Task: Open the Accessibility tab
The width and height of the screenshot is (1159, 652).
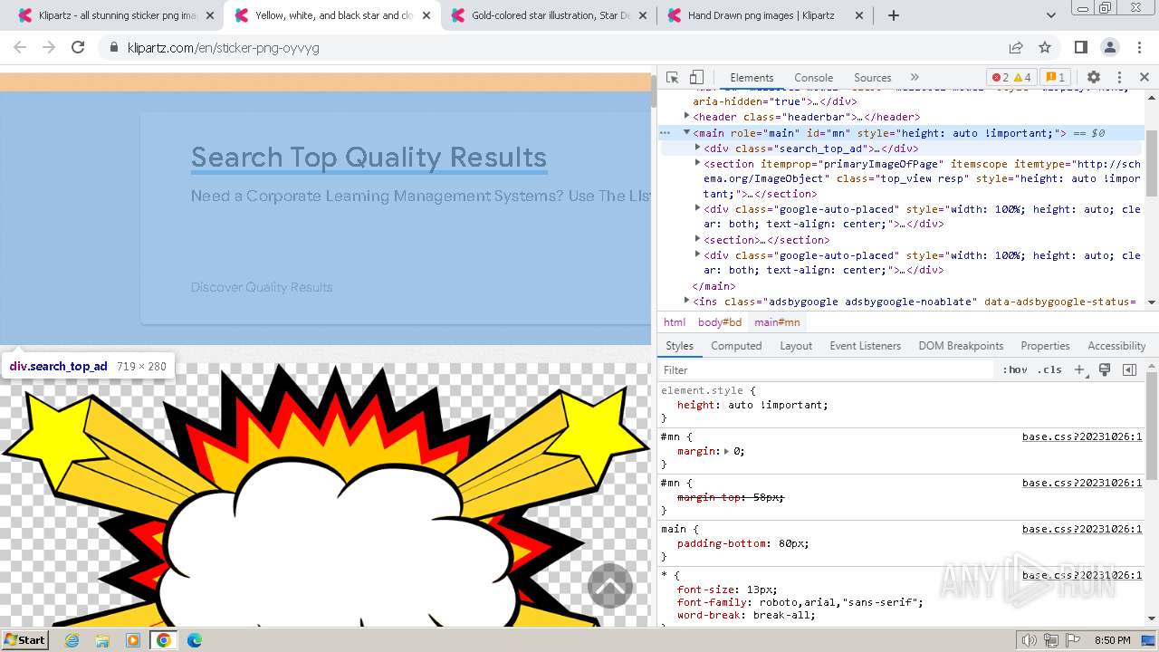Action: 1116,346
